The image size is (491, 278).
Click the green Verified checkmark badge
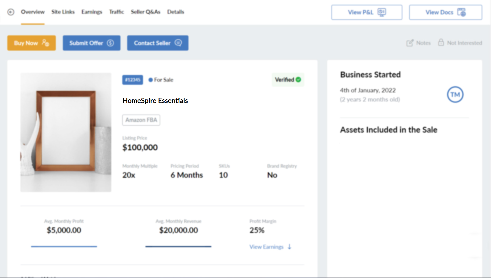[x=298, y=80]
